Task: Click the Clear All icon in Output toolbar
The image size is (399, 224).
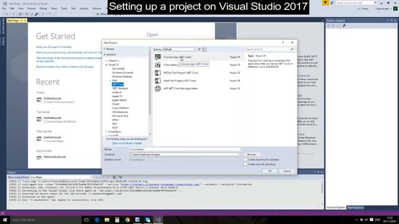Action: 114,177
